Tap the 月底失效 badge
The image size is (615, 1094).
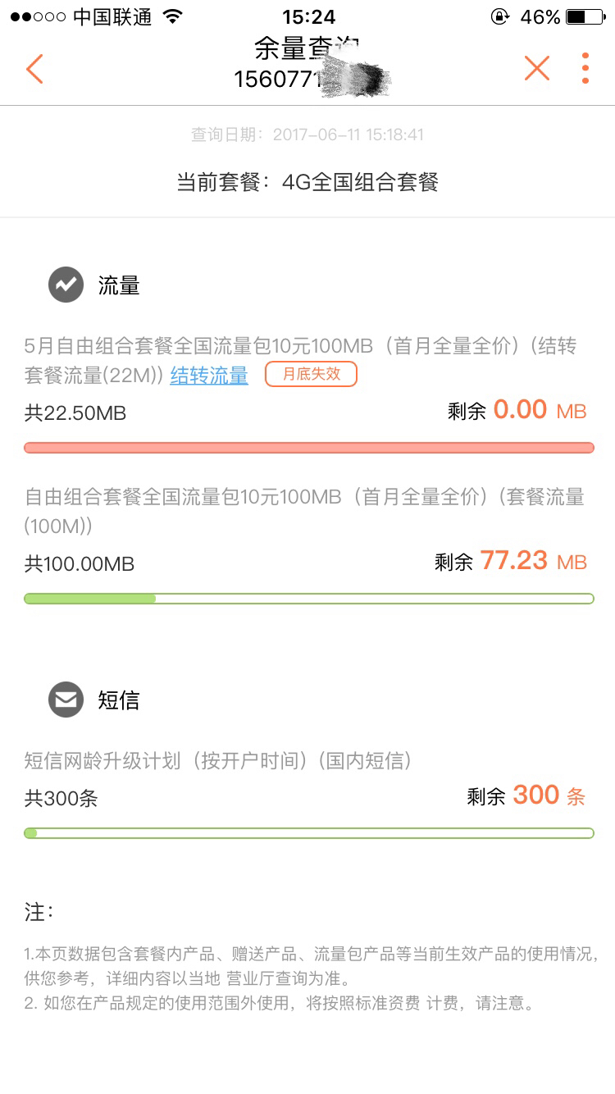311,374
